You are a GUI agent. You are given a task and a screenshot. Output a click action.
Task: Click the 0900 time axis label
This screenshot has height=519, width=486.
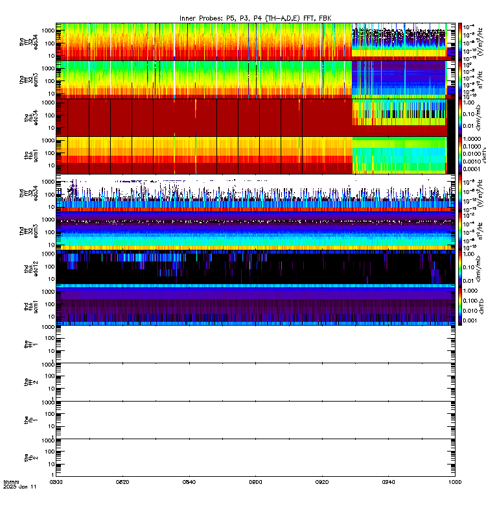(x=255, y=482)
